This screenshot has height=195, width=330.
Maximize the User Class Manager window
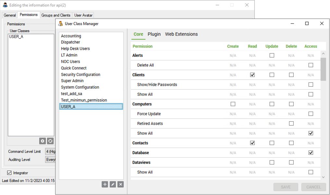(307, 24)
